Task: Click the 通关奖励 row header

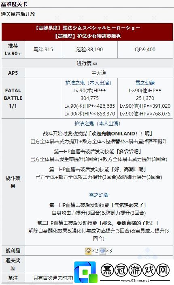Action: (13, 264)
